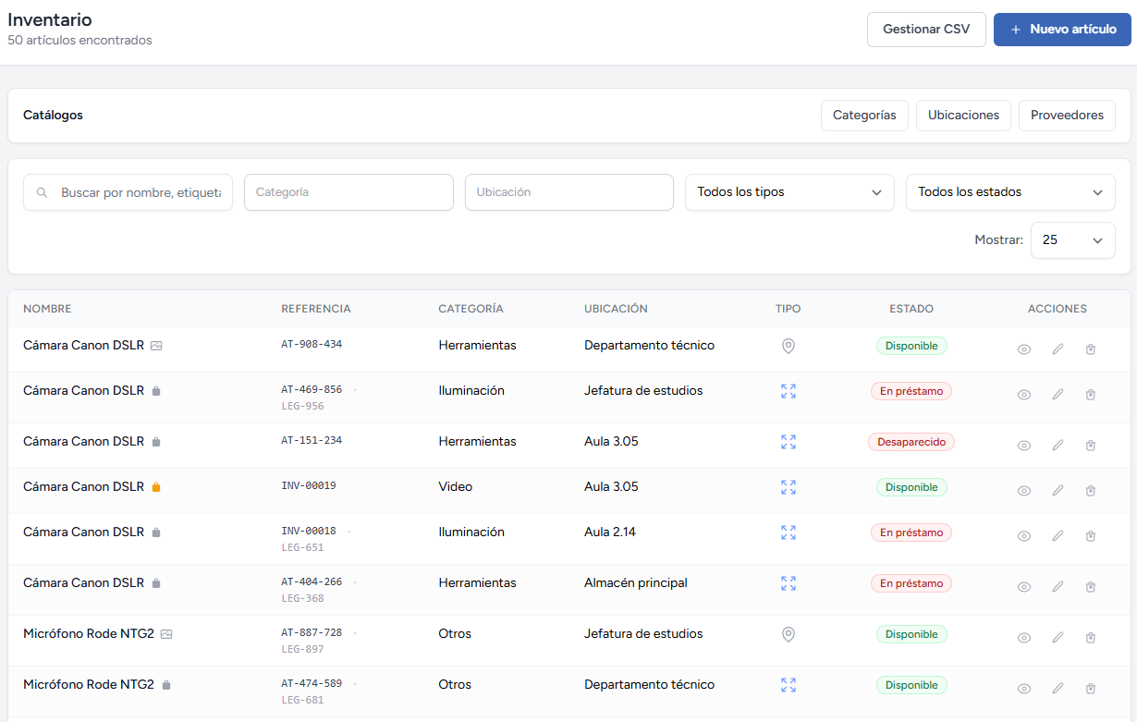Edit microphone AT-474-589

1058,689
